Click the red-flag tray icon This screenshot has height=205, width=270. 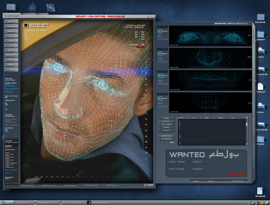tap(252, 203)
